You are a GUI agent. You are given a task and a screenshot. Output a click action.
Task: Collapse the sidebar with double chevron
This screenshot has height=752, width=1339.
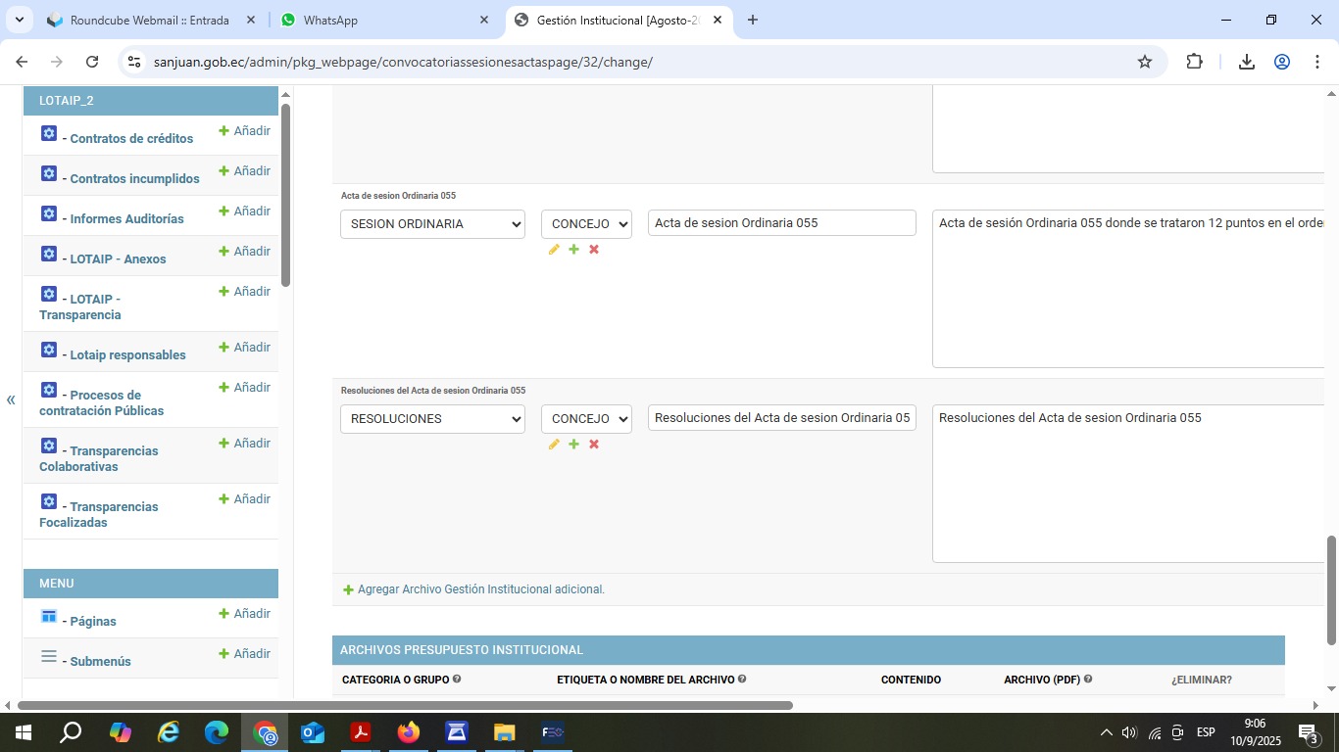click(11, 399)
